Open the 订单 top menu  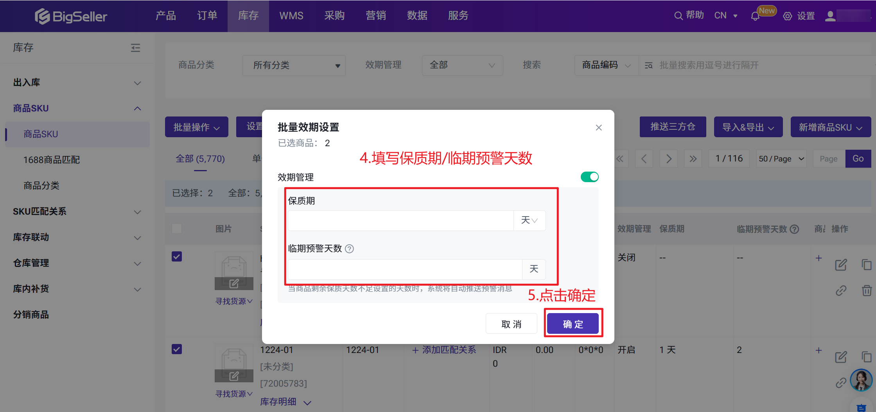(x=207, y=16)
